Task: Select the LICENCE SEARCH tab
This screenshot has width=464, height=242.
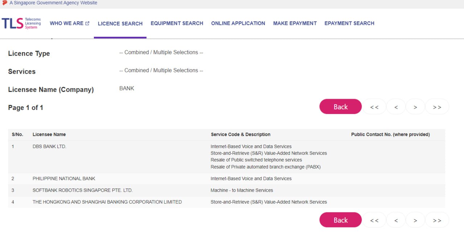Action: 120,24
